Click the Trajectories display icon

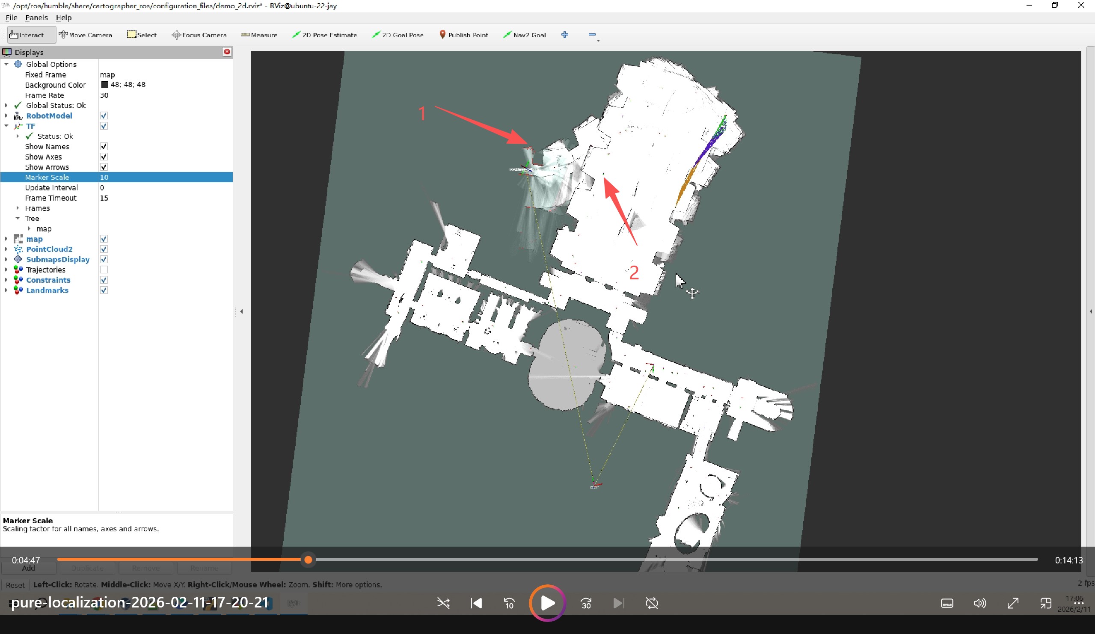click(18, 270)
